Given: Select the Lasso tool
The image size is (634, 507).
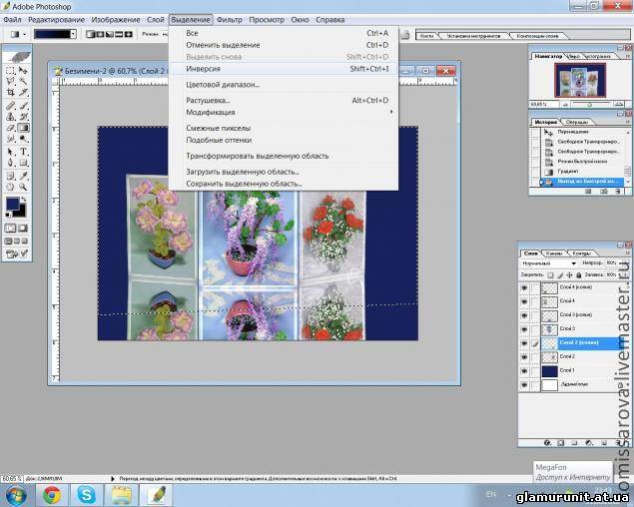Looking at the screenshot, I should point(11,82).
